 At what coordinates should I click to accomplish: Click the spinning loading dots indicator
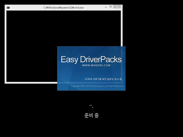tap(91, 106)
